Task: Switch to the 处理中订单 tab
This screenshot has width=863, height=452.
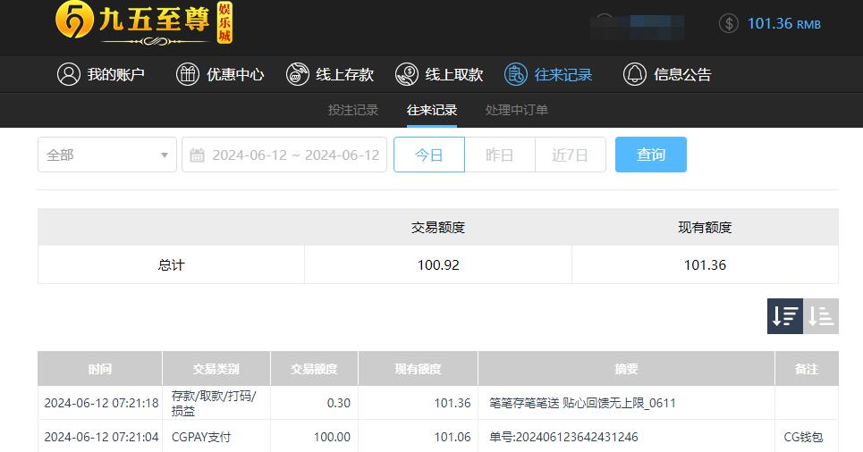Action: point(517,110)
